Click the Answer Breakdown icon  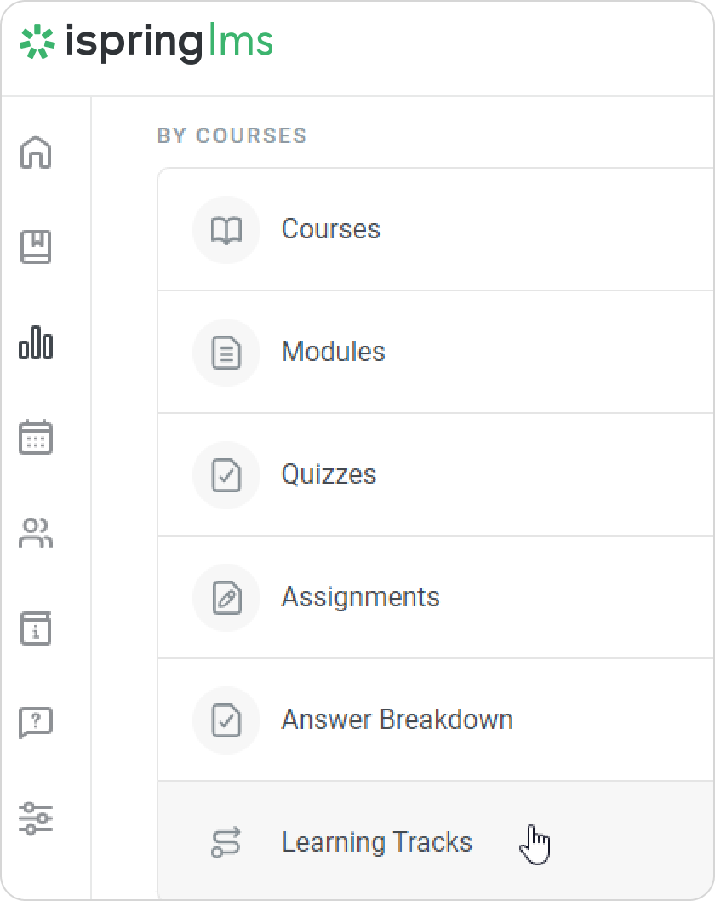tap(226, 720)
